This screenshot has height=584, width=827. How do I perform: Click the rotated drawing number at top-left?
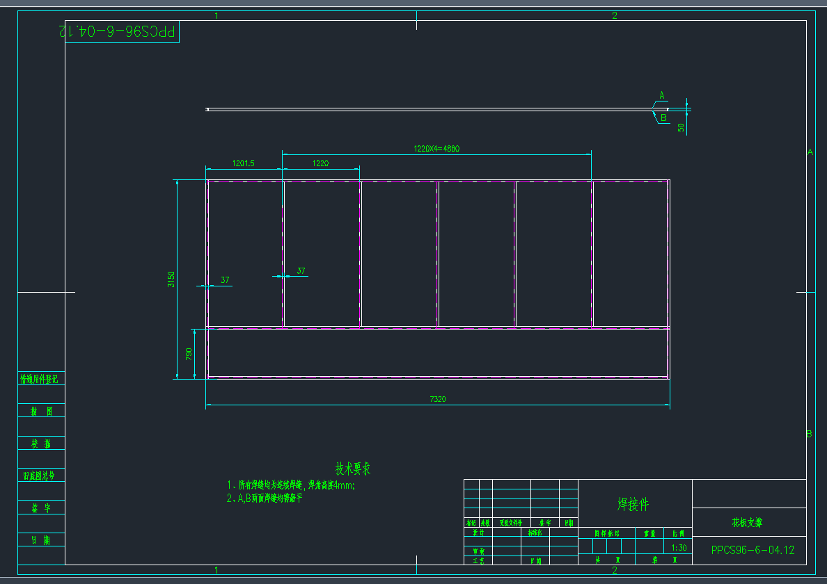tap(119, 31)
